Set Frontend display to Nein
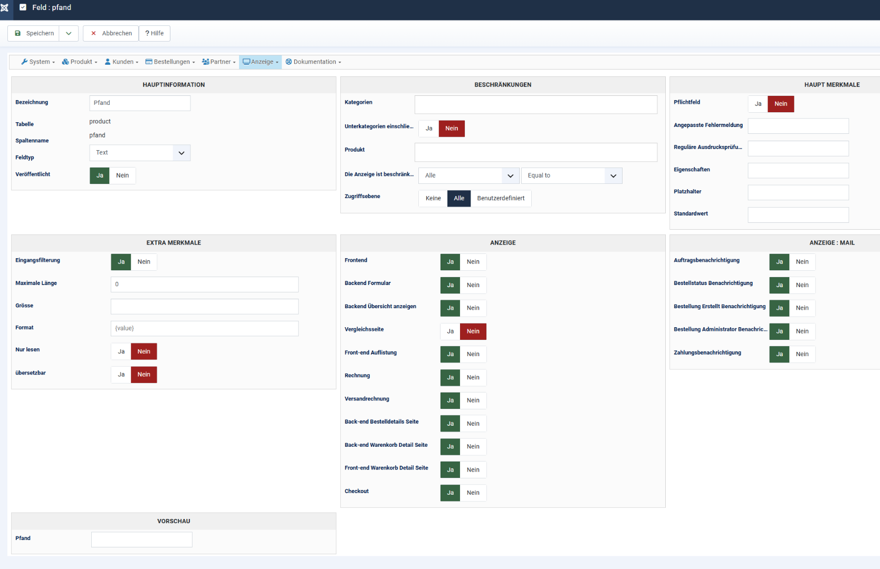This screenshot has height=569, width=880. (x=473, y=262)
